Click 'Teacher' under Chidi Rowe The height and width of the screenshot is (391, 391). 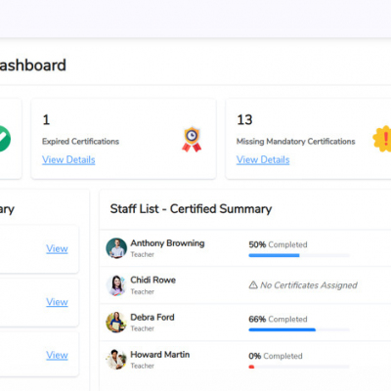point(143,291)
